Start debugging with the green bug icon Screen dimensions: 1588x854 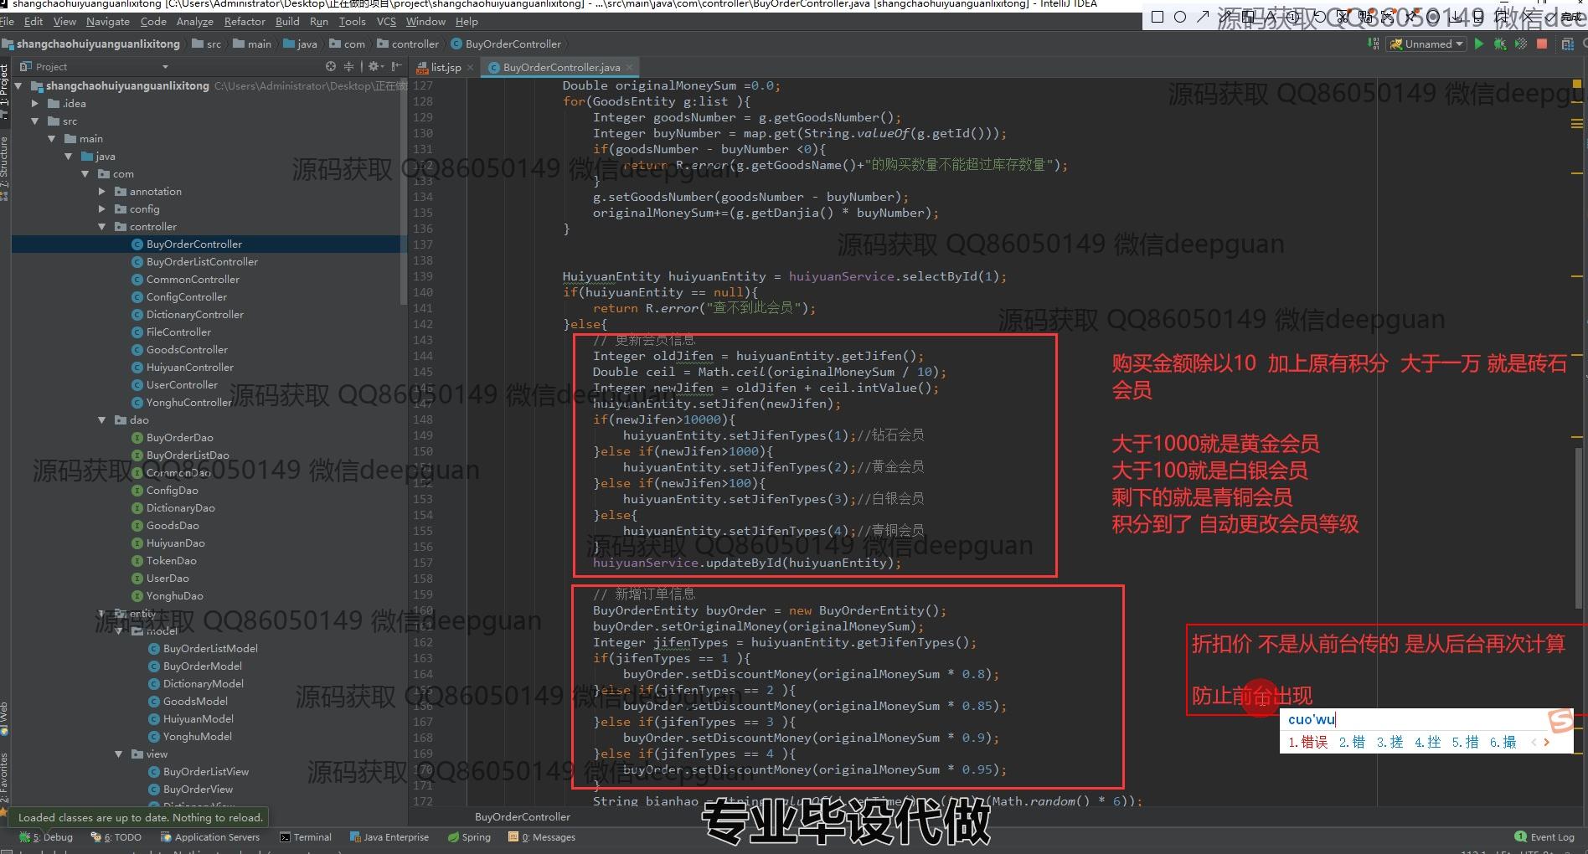tap(1499, 44)
